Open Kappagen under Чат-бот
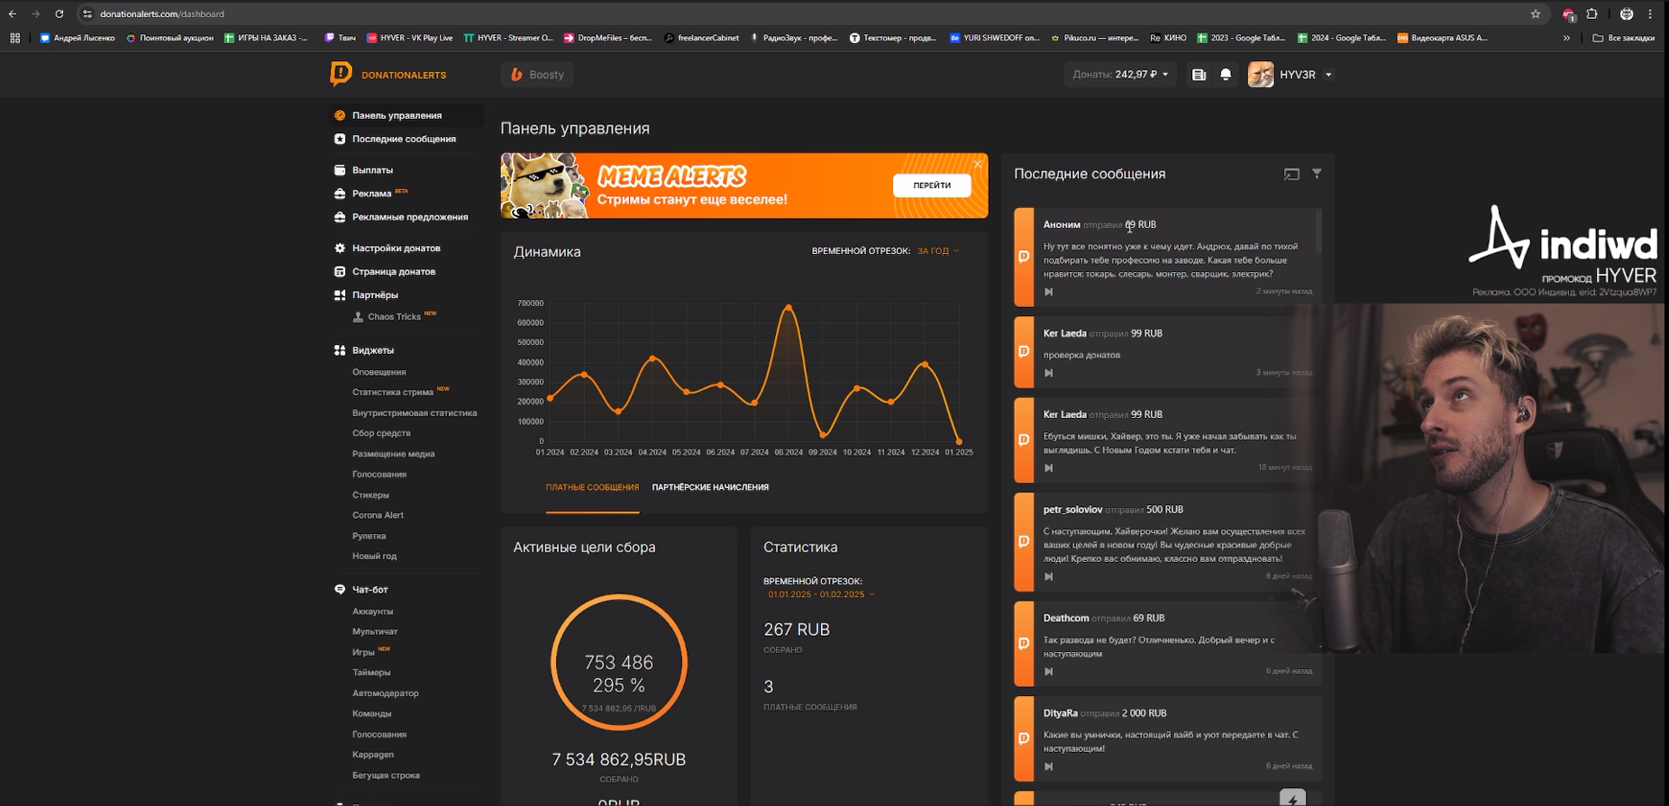Image resolution: width=1669 pixels, height=806 pixels. pos(373,755)
